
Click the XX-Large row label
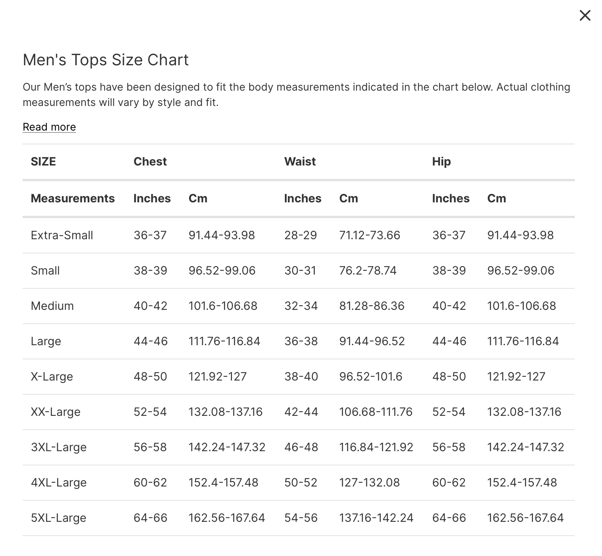point(56,412)
